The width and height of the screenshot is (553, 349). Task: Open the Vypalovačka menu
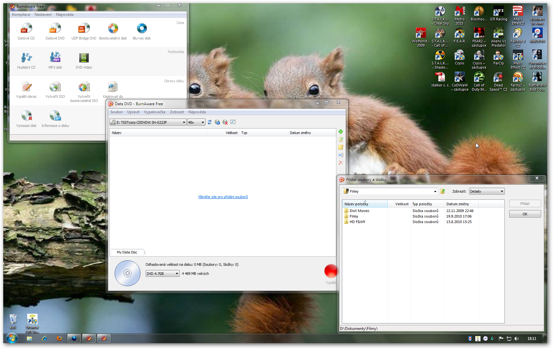click(x=154, y=112)
